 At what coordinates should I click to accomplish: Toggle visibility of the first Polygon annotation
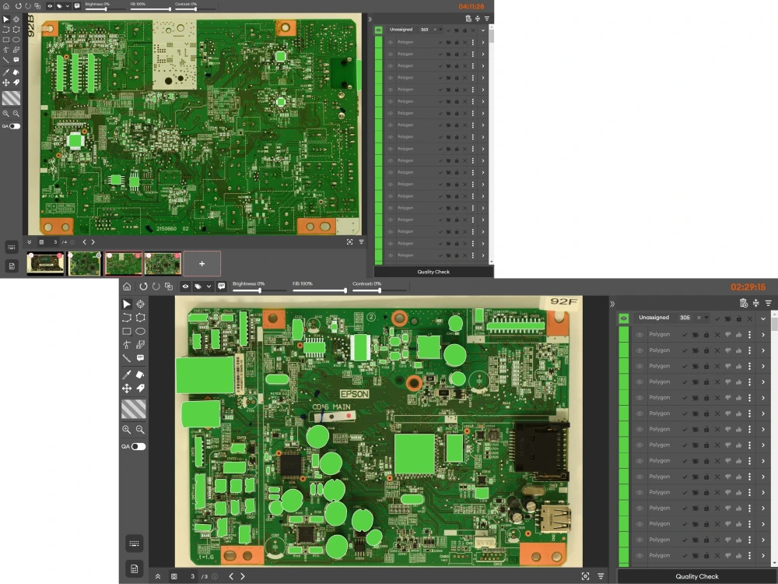tap(640, 335)
